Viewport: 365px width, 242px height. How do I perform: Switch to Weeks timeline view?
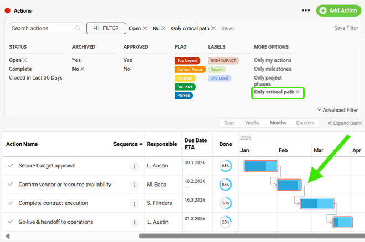coord(252,123)
